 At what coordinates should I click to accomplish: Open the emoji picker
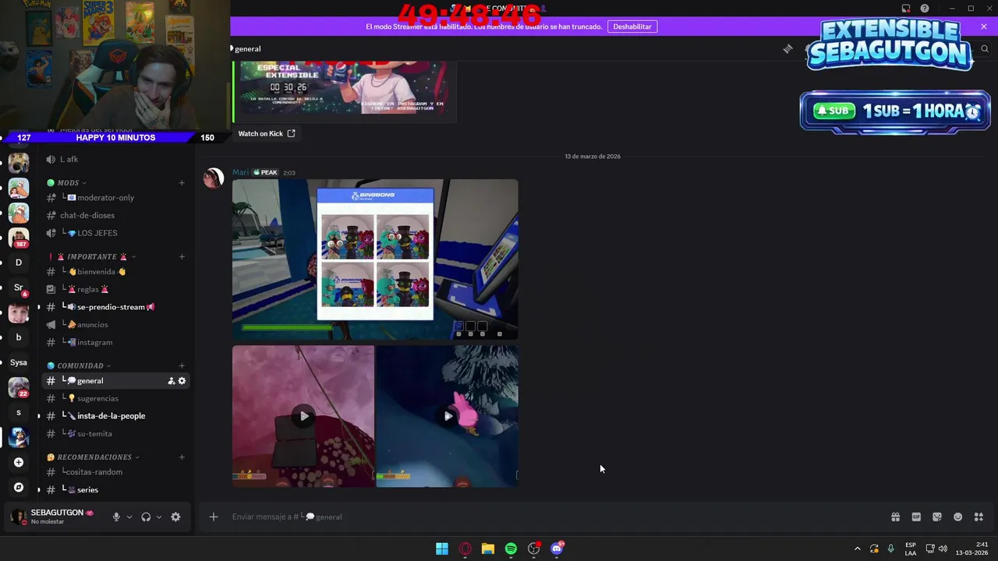click(958, 517)
